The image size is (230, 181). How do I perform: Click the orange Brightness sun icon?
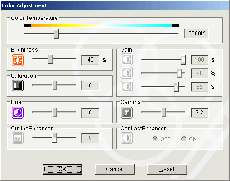click(18, 60)
